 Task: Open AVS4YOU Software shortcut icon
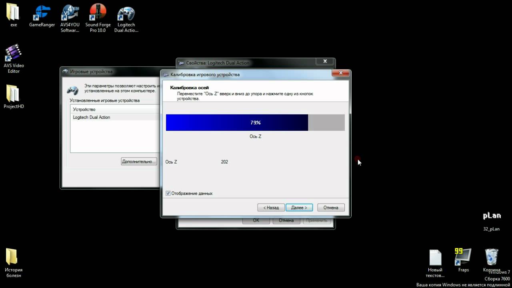(x=70, y=18)
